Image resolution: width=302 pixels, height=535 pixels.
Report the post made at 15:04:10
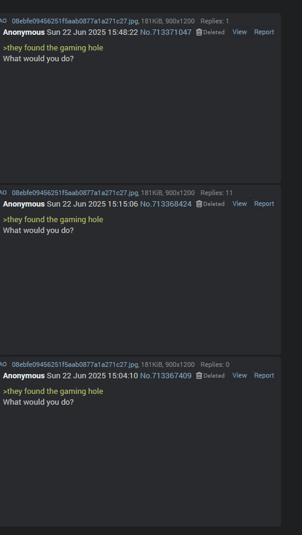coord(264,375)
